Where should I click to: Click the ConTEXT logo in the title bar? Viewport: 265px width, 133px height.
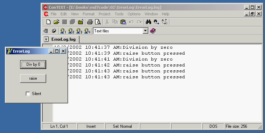[x=45, y=7]
